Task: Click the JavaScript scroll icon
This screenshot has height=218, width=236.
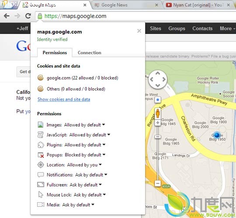Action: pos(41,135)
